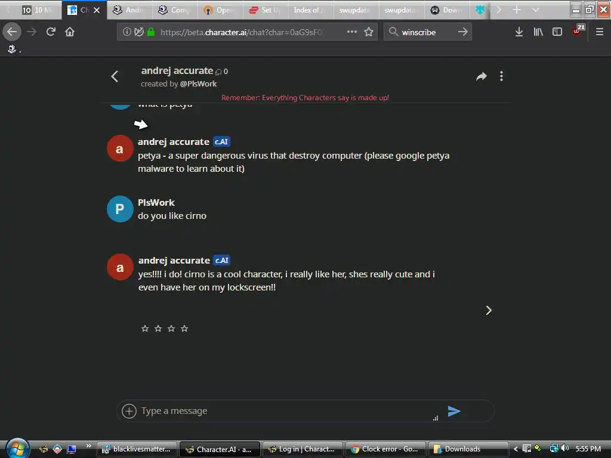Go back from chat using left chevron
This screenshot has width=611, height=458.
point(115,76)
